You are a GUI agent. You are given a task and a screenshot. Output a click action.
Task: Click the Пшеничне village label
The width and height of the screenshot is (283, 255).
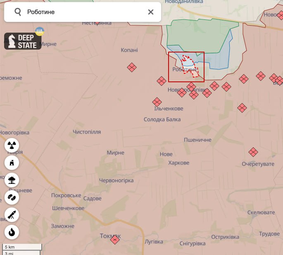tap(197, 140)
